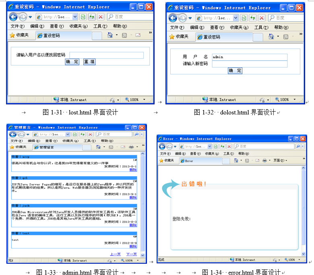314x275 pixels.
Task: Open address bar dropdown in Error window
Action: tap(209, 147)
